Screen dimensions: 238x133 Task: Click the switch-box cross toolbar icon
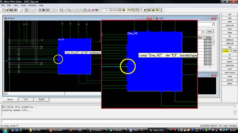(x=116, y=10)
